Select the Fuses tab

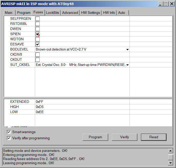(x=38, y=12)
